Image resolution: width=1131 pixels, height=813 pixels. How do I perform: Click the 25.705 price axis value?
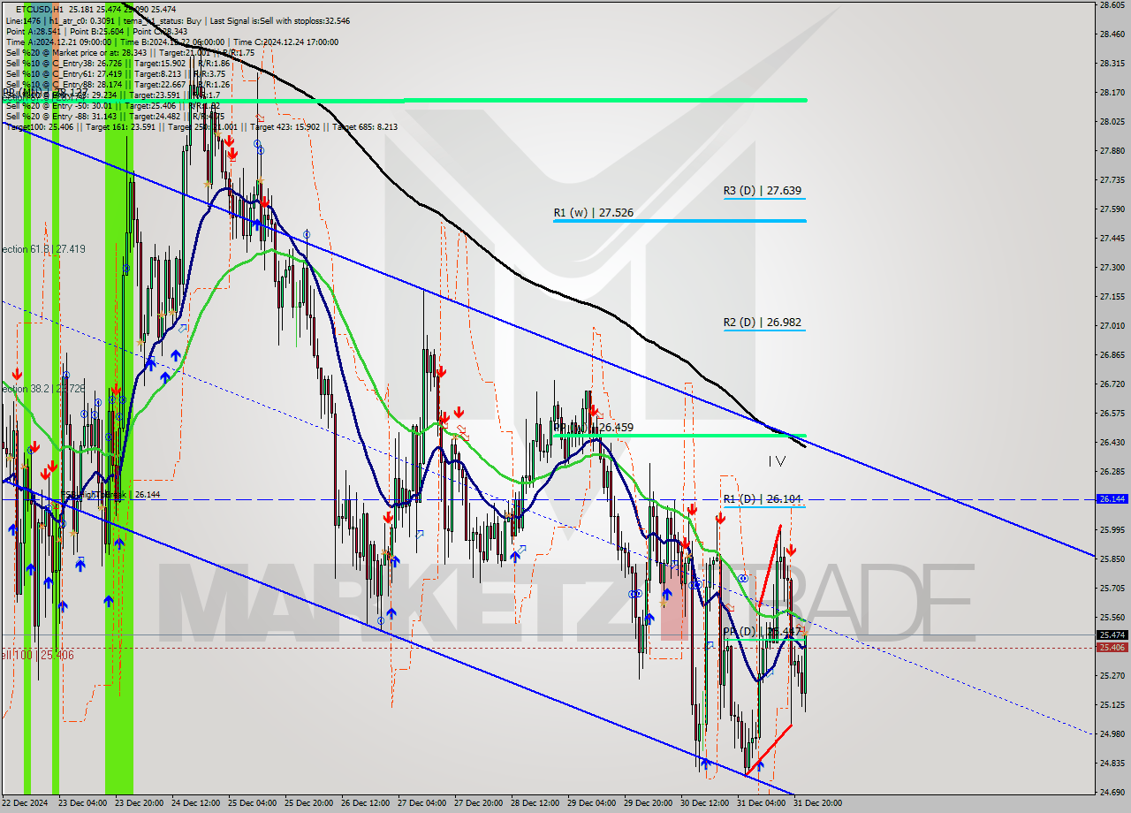click(1112, 588)
